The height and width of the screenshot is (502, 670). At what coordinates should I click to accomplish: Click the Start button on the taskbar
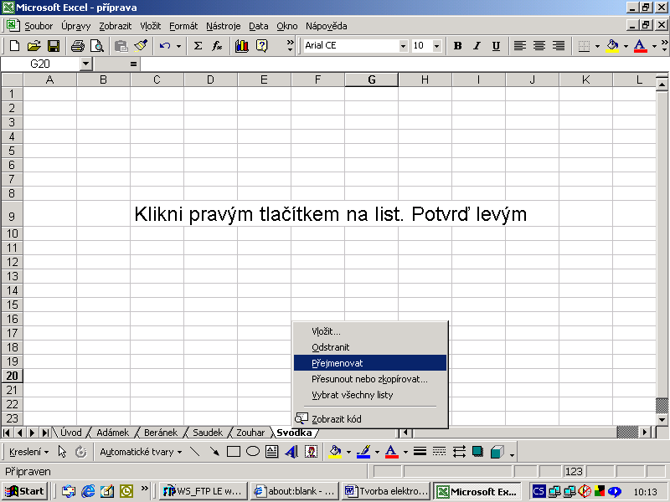tap(24, 491)
